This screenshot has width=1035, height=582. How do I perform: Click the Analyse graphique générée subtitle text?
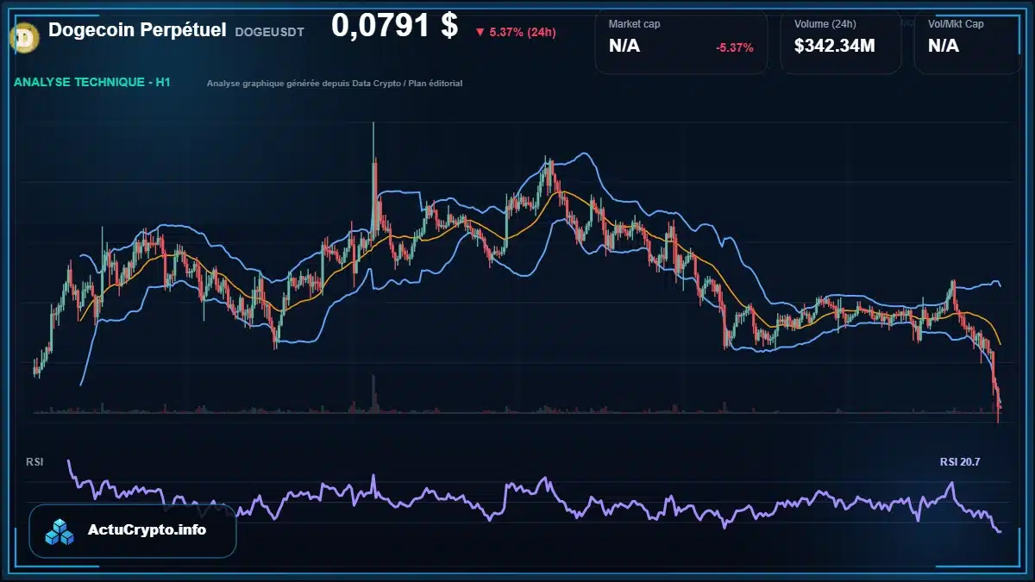pos(335,84)
